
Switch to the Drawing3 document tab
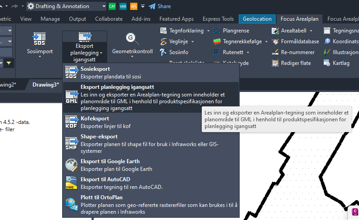[x=45, y=84]
